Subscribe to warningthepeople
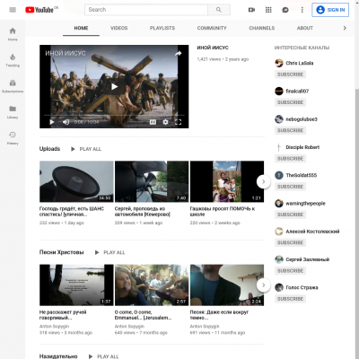The height and width of the screenshot is (359, 359). pos(290,215)
